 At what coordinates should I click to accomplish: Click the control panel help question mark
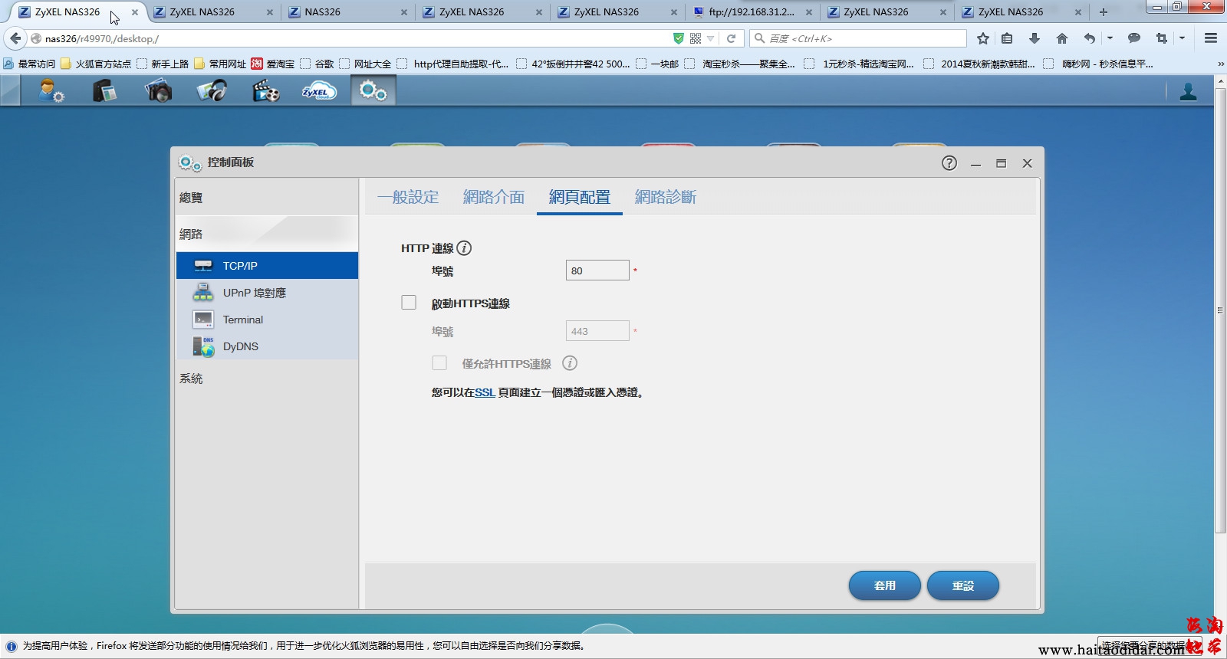(x=949, y=163)
